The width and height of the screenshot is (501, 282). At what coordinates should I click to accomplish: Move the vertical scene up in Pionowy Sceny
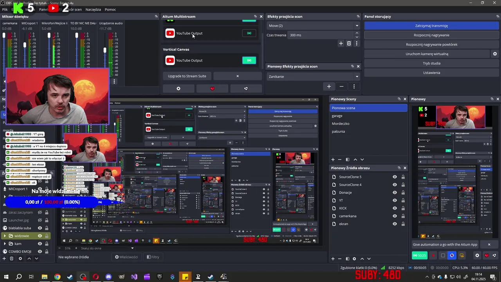coord(355,160)
